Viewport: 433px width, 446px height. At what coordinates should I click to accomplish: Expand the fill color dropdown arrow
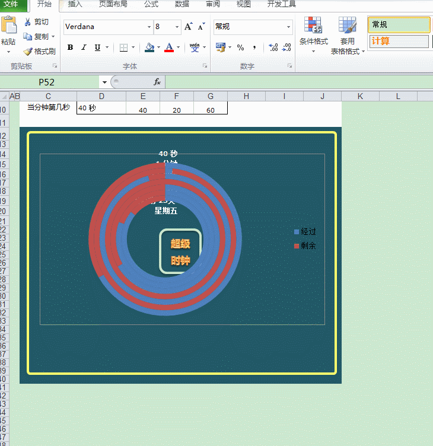[158, 47]
